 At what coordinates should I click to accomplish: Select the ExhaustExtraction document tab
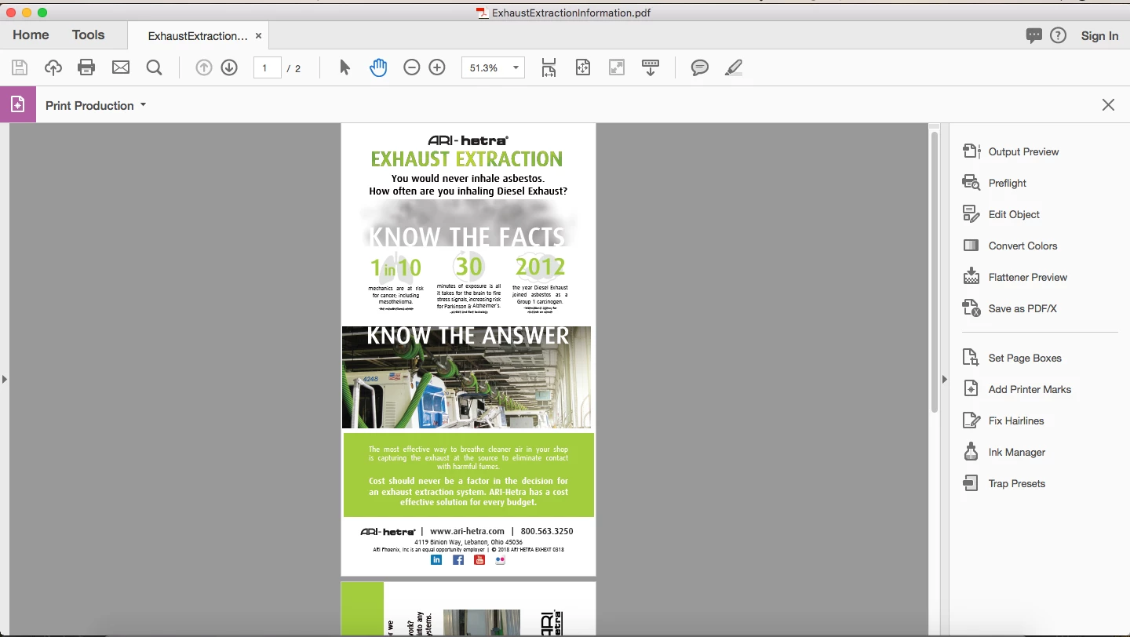pos(198,36)
